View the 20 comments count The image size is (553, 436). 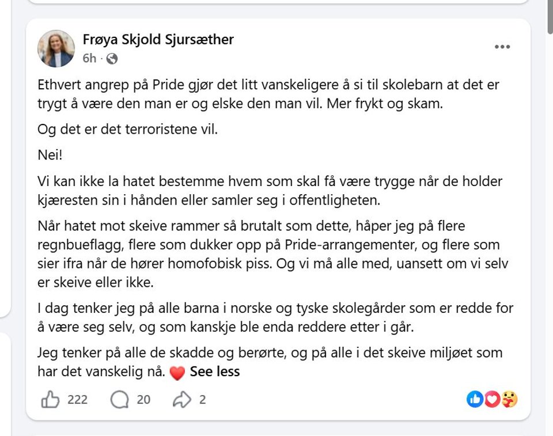click(x=143, y=400)
